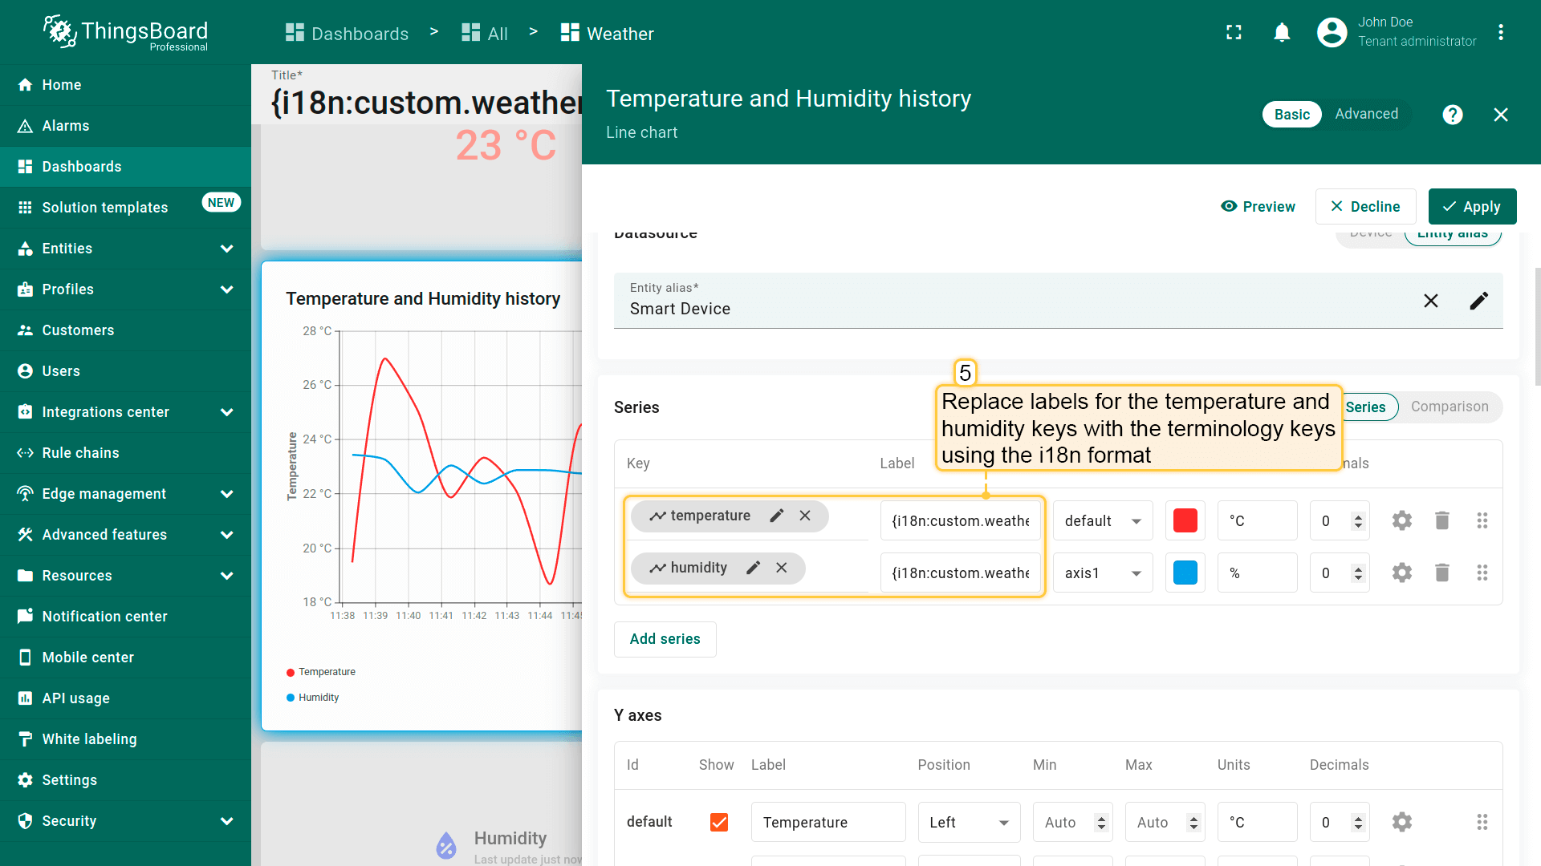1541x866 pixels.
Task: Click the Apply button
Action: click(1471, 206)
